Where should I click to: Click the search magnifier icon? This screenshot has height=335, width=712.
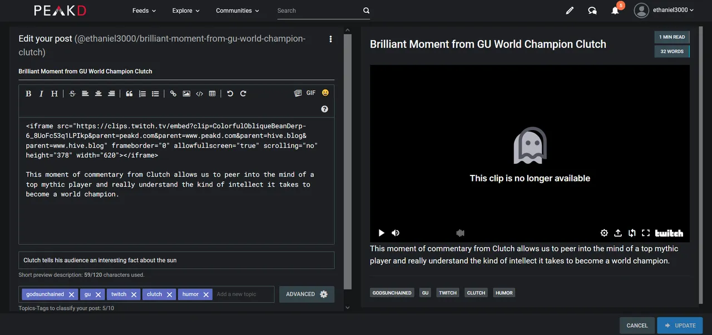(366, 11)
